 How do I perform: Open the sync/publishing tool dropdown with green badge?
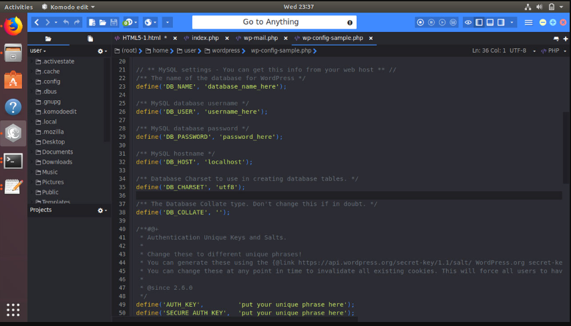130,22
